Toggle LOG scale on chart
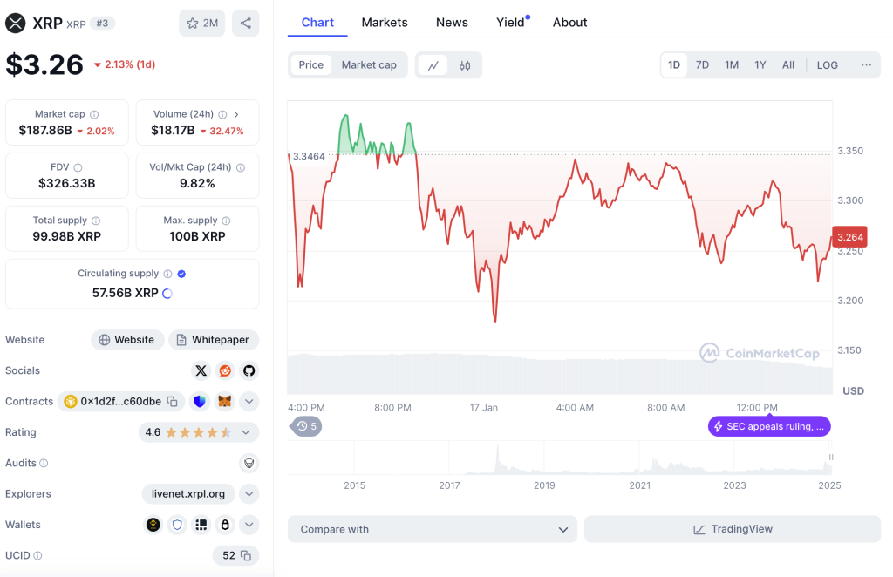This screenshot has height=577, width=893. coord(827,64)
